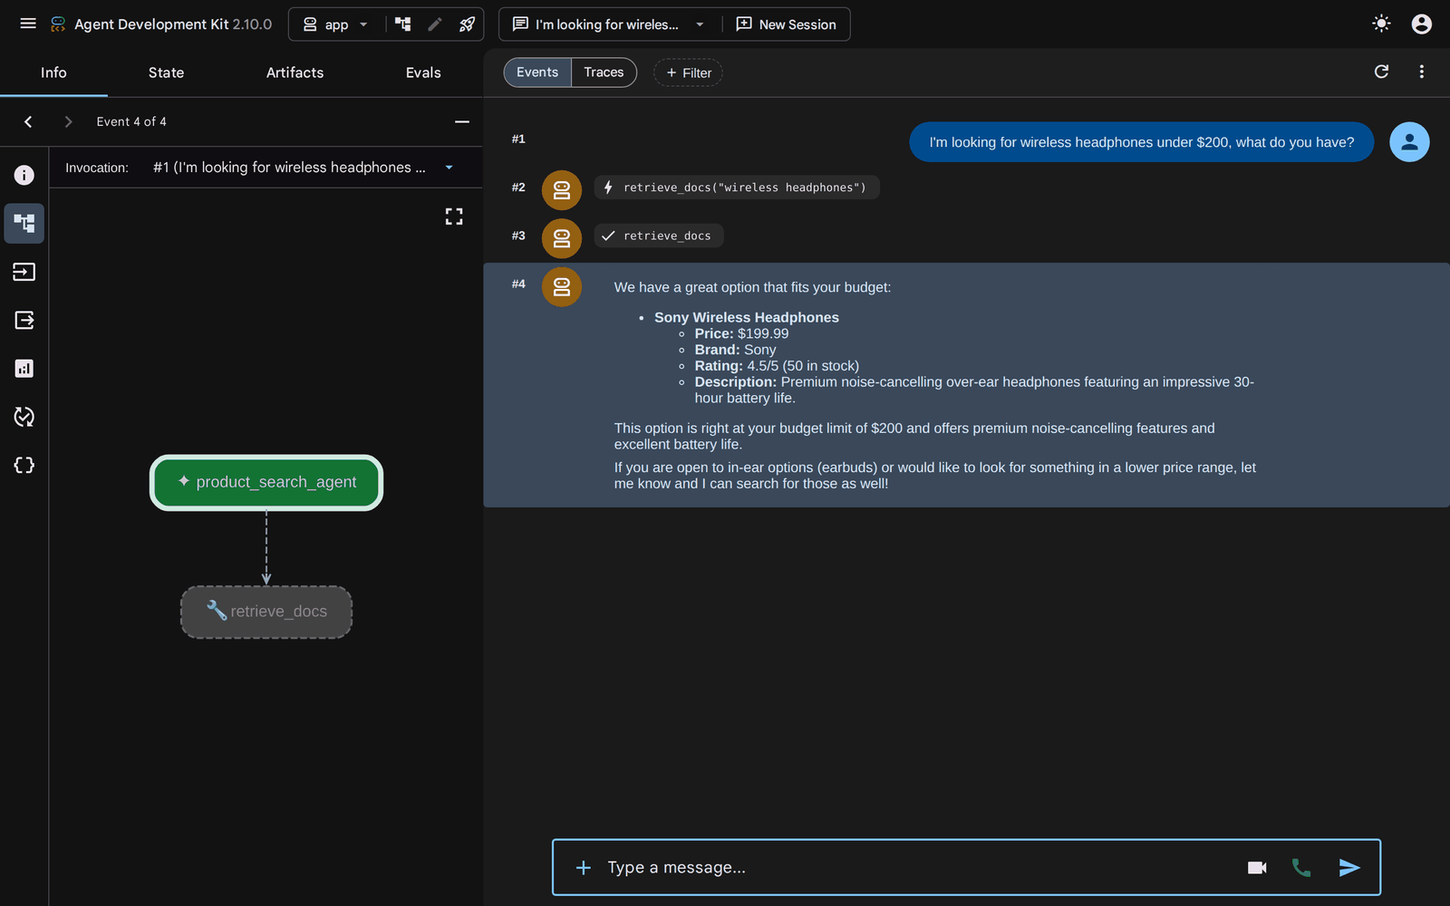
Task: Select the Info tab
Action: pos(53,72)
